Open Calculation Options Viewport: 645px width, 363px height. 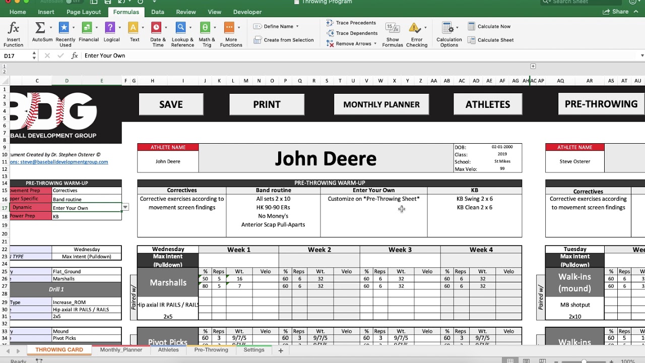[x=449, y=34]
